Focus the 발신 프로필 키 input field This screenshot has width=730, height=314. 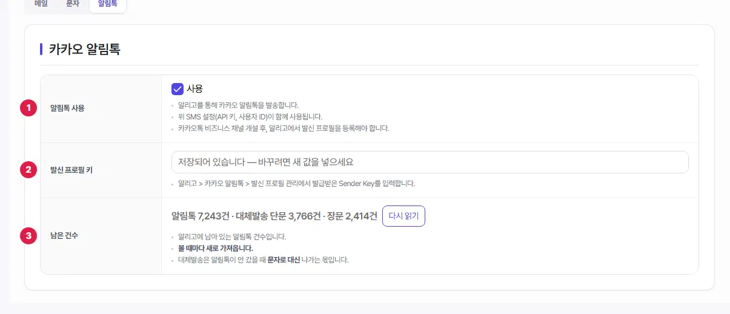click(430, 162)
